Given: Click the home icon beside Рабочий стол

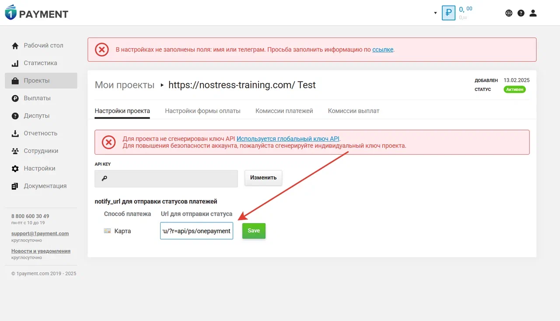Looking at the screenshot, I should click(15, 46).
